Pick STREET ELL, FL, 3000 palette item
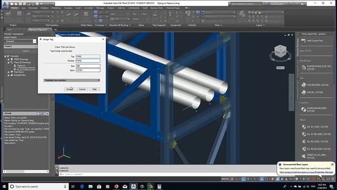Screen dimensions: 337x190 click(x=314, y=156)
